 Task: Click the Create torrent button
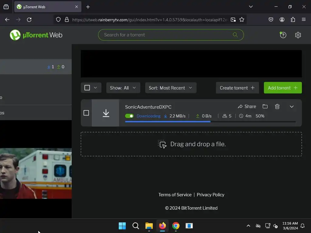click(x=238, y=88)
